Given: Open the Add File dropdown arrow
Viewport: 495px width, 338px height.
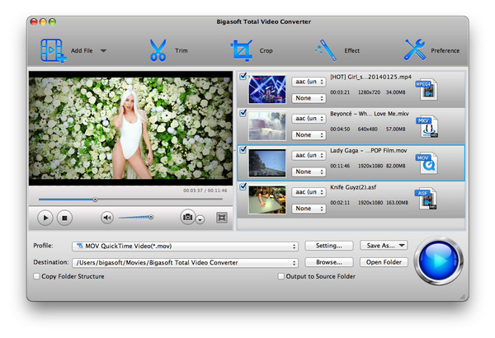Looking at the screenshot, I should (x=103, y=51).
